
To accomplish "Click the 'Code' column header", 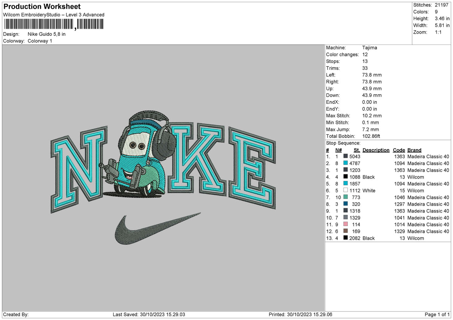I will point(399,150).
